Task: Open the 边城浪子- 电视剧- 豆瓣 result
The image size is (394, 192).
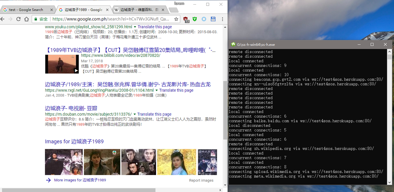Action: 71,108
